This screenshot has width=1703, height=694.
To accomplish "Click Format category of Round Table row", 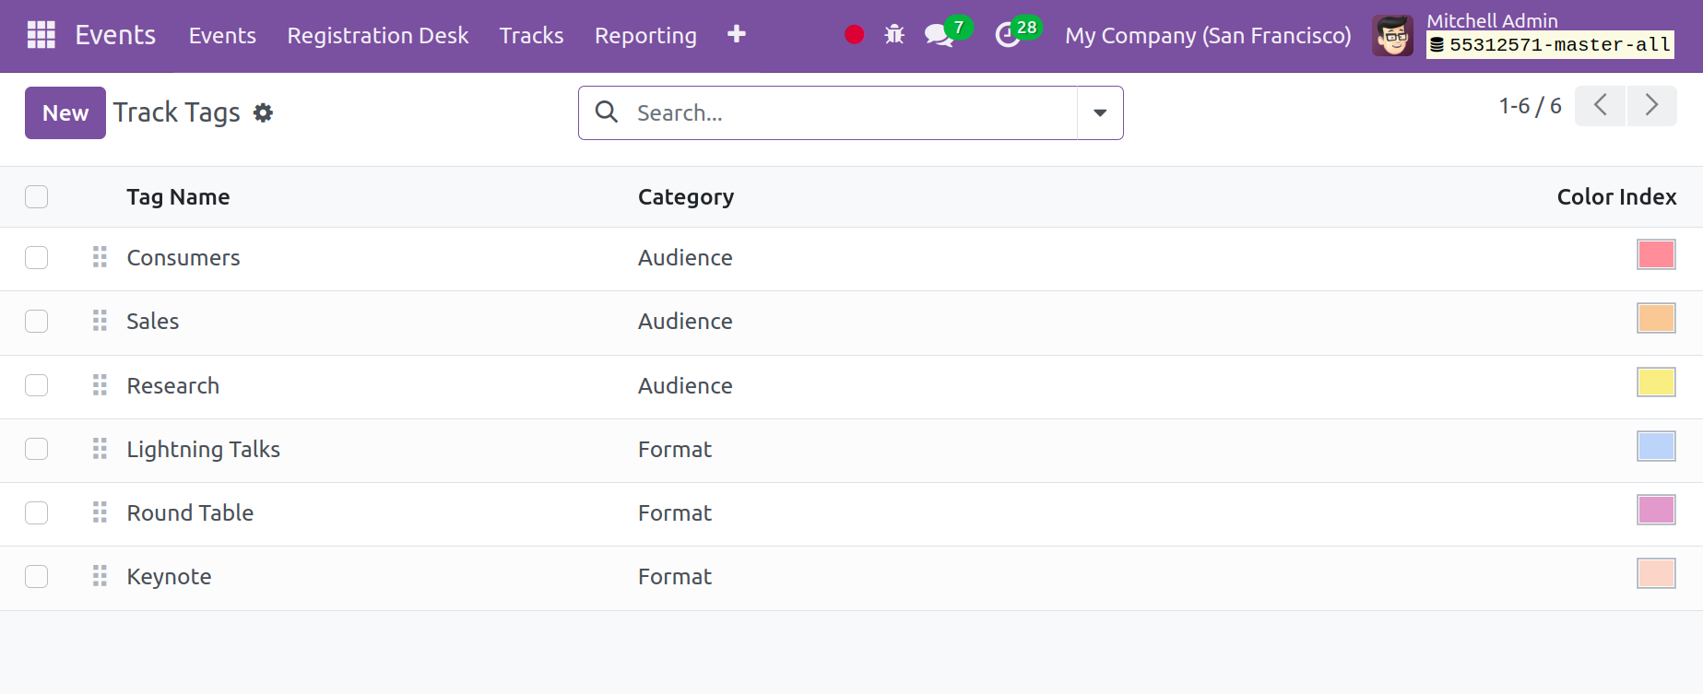I will (675, 513).
